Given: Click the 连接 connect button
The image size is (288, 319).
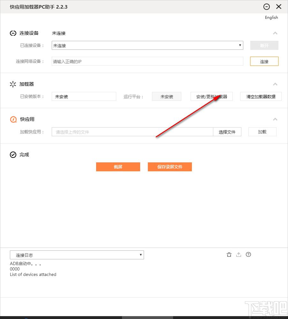Looking at the screenshot, I should (264, 62).
